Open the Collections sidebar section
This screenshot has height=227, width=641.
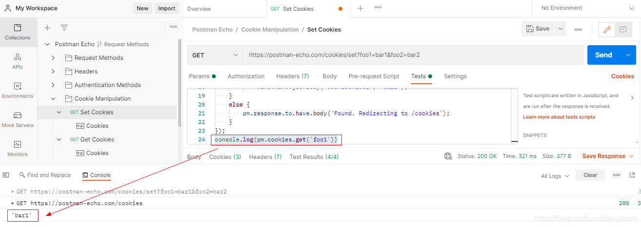[x=18, y=32]
